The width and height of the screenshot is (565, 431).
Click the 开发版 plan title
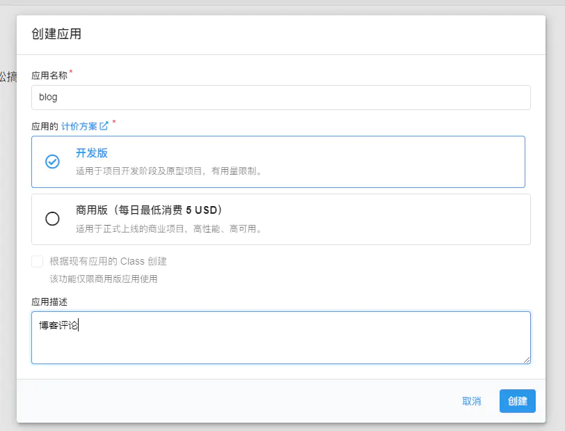pyautogui.click(x=92, y=153)
